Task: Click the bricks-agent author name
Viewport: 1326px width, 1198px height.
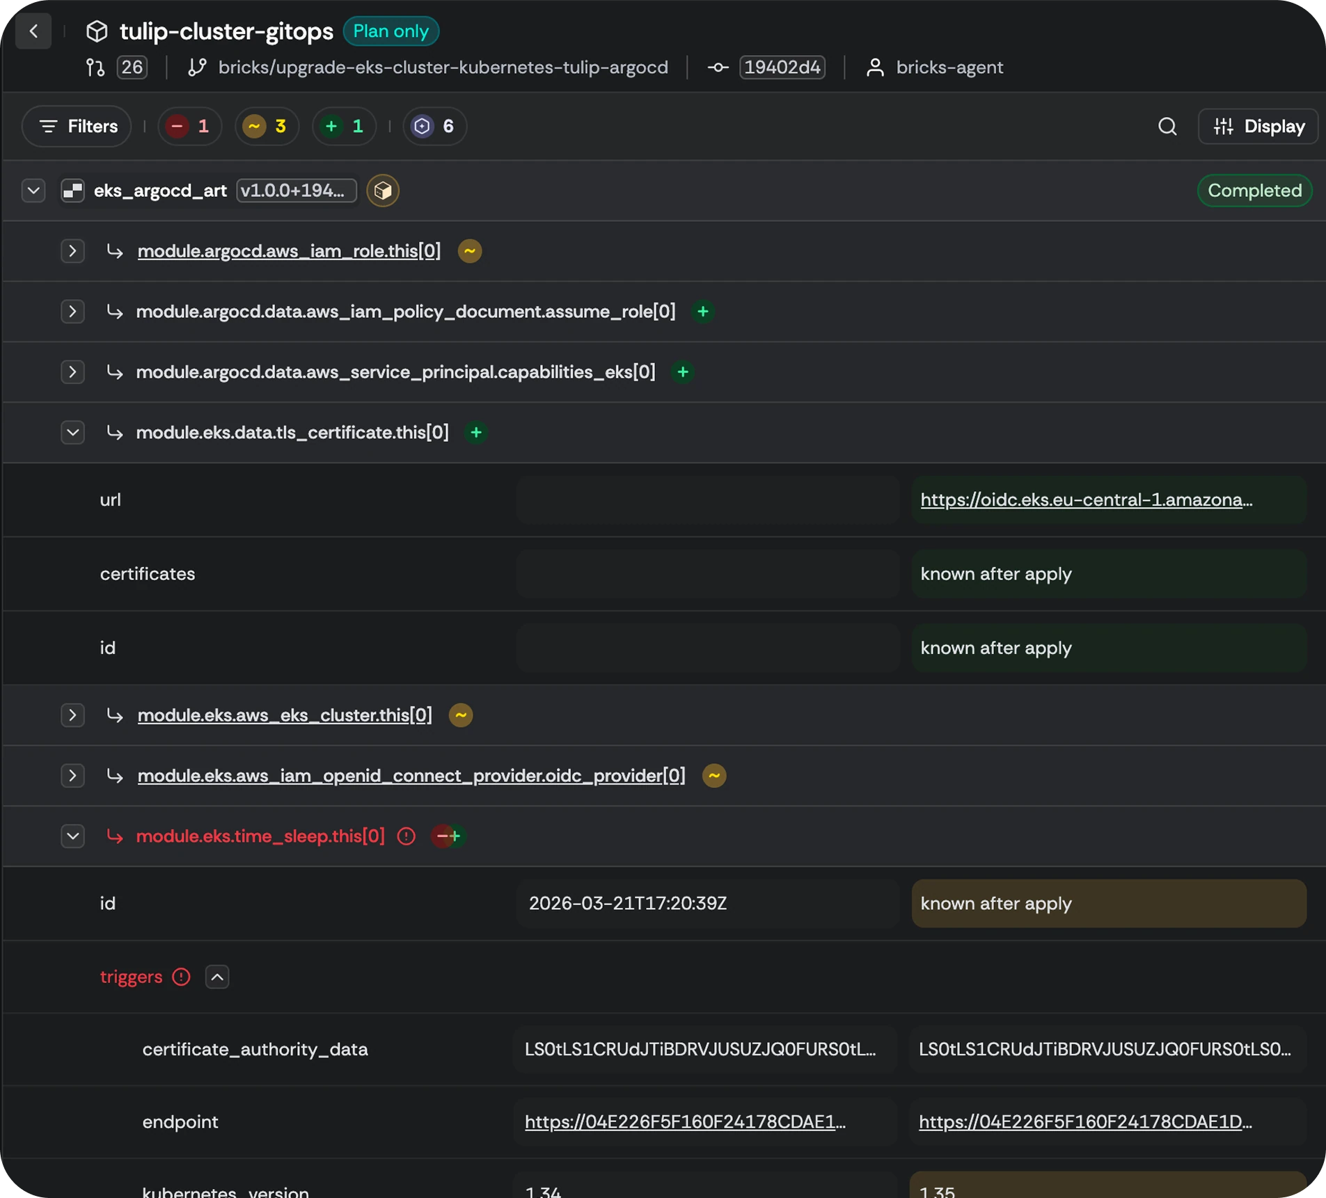Action: [949, 67]
